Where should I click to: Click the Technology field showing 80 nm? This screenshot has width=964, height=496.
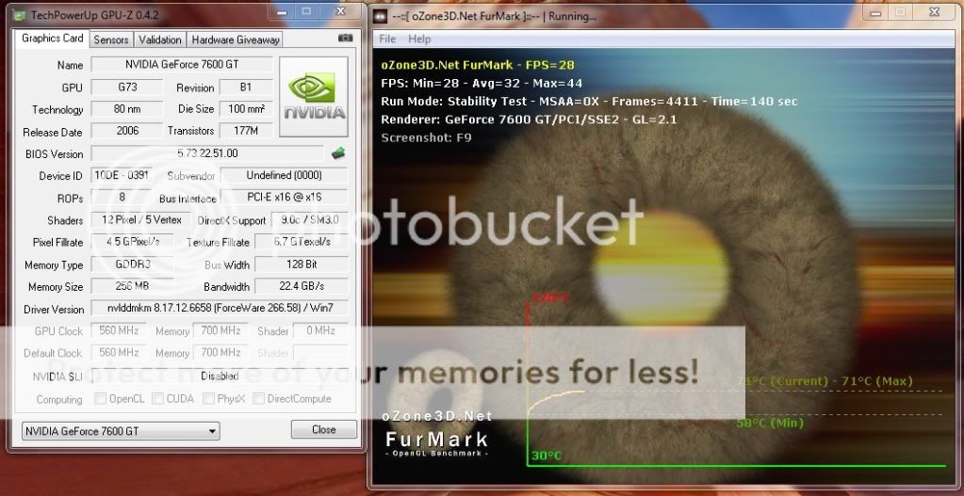coord(127,109)
